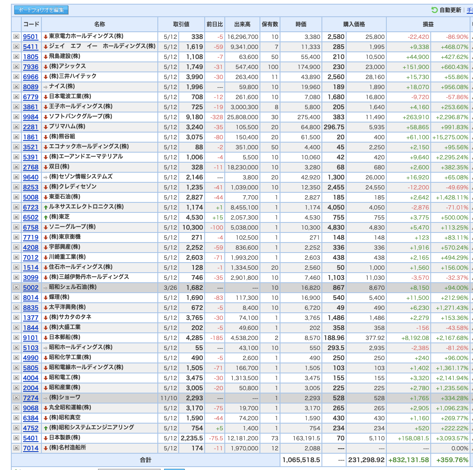The width and height of the screenshot is (473, 470).
Task: Open stock code link 6758
Action: point(31,227)
